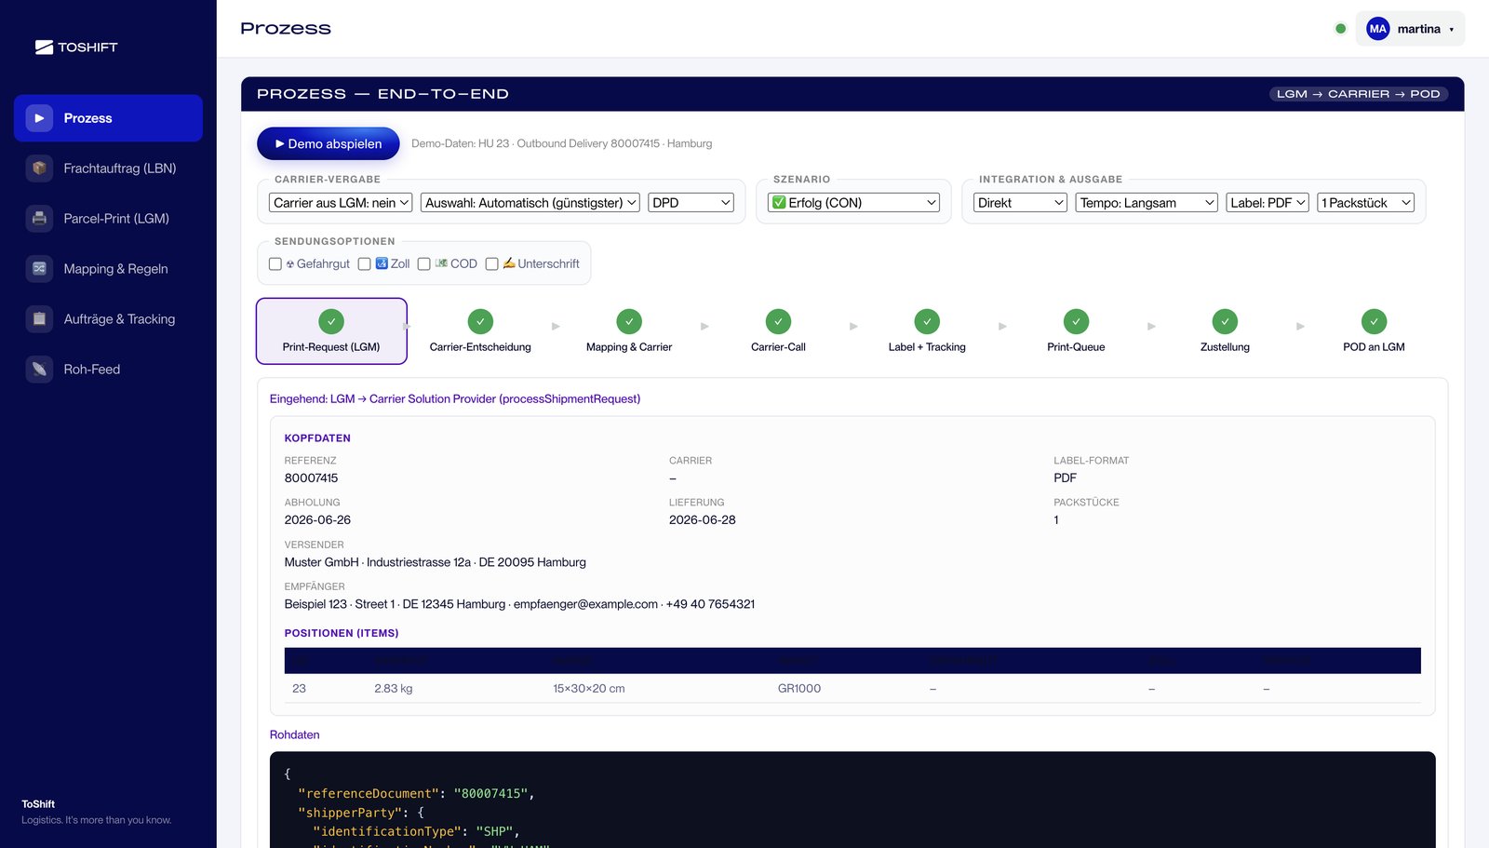Click the ToShift logo icon
This screenshot has width=1489, height=848.
click(44, 47)
